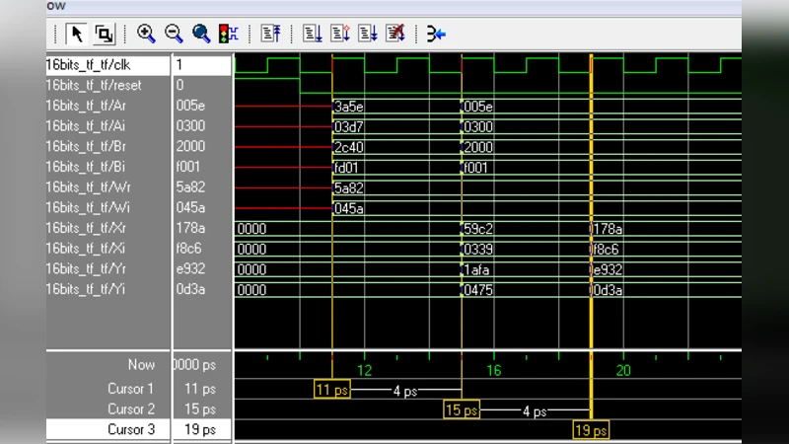This screenshot has height=444, width=789.
Task: Click the Cursor 1 label
Action: pyautogui.click(x=130, y=389)
